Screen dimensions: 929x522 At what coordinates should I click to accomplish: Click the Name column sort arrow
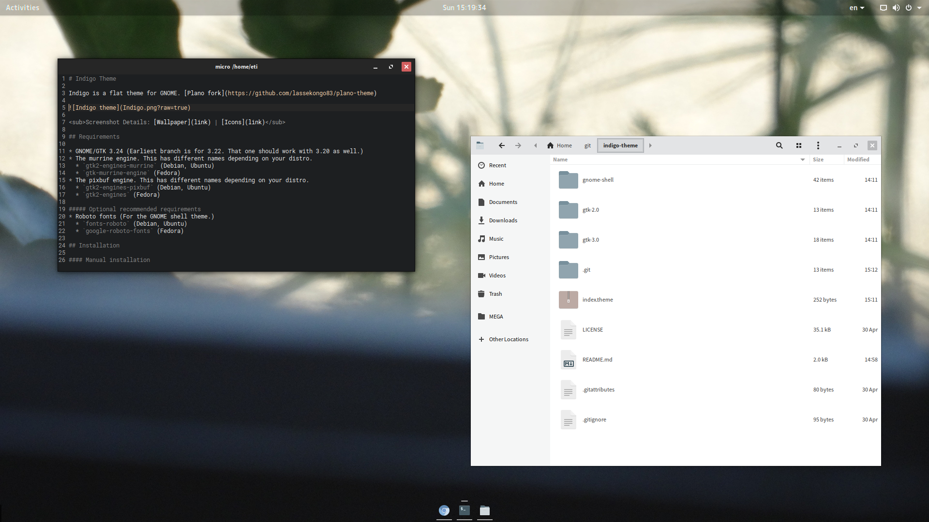tap(803, 159)
